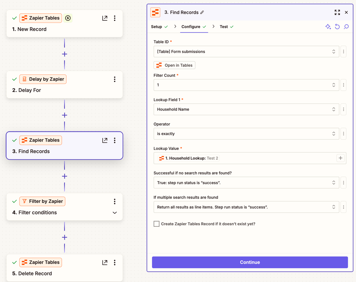The width and height of the screenshot is (356, 282).
Task: Click the Zapier Tables app icon in panel header
Action: [155, 12]
